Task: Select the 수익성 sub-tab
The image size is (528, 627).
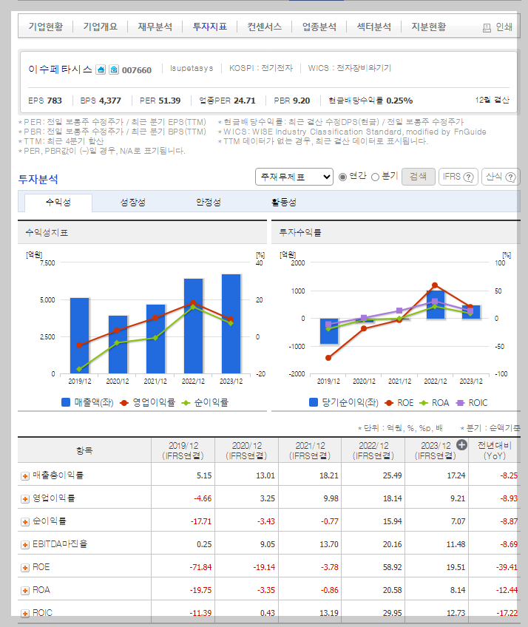Action: [58, 203]
